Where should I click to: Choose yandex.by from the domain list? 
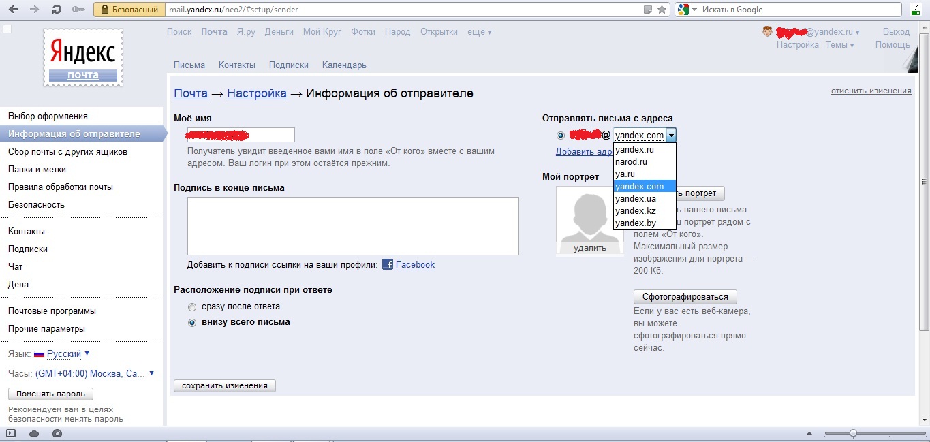[x=645, y=223]
